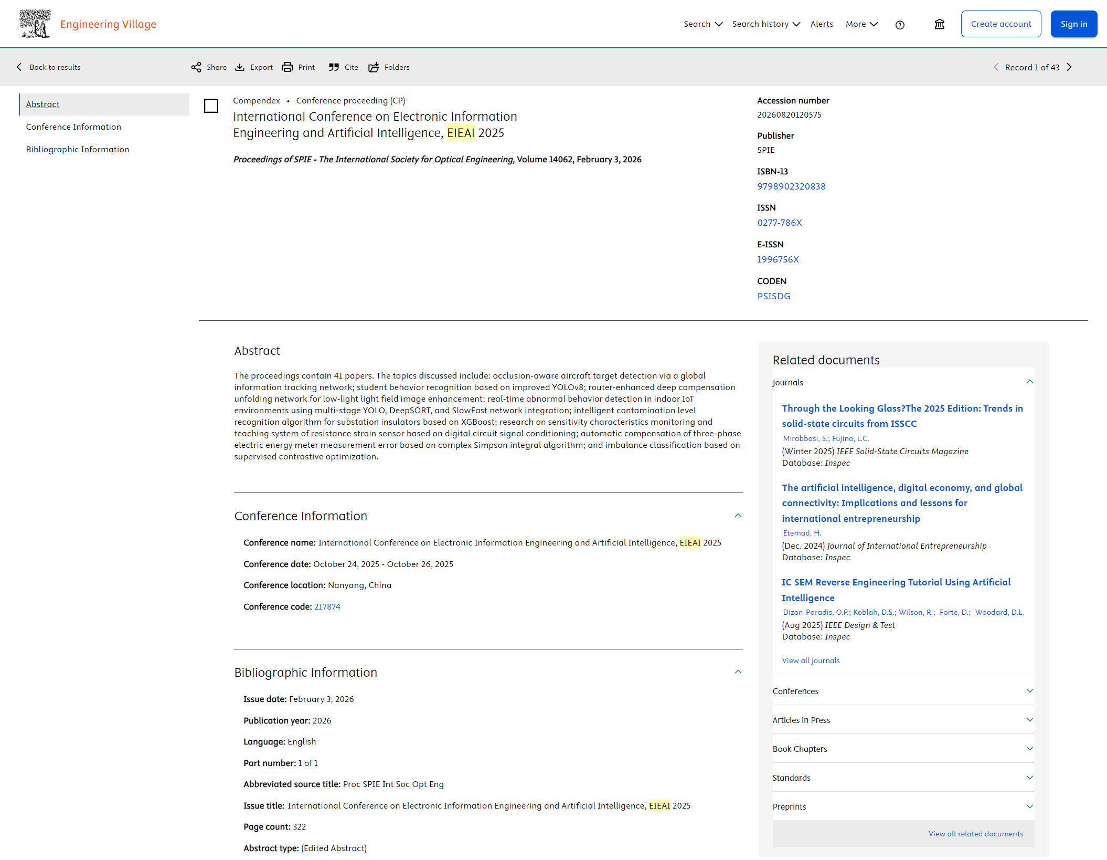Image resolution: width=1107 pixels, height=860 pixels.
Task: Click the institution building icon
Action: 940,24
